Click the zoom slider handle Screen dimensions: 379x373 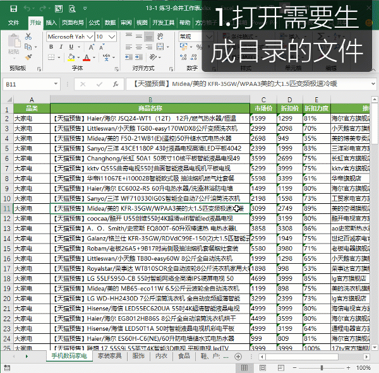322,368
